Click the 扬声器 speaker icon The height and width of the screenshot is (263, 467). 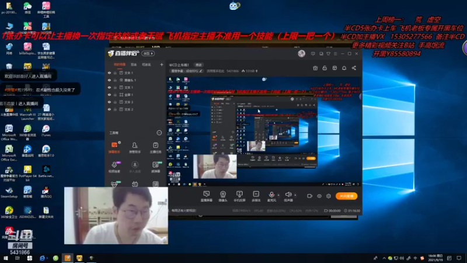pyautogui.click(x=288, y=195)
